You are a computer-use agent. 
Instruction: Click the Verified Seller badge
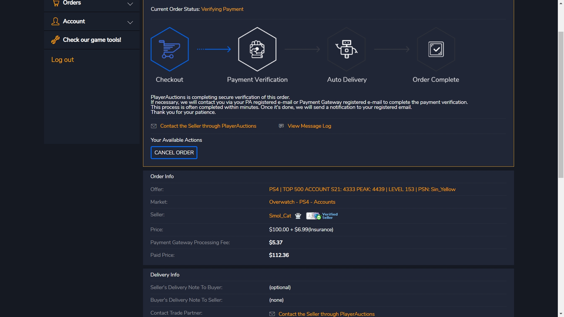pos(322,216)
